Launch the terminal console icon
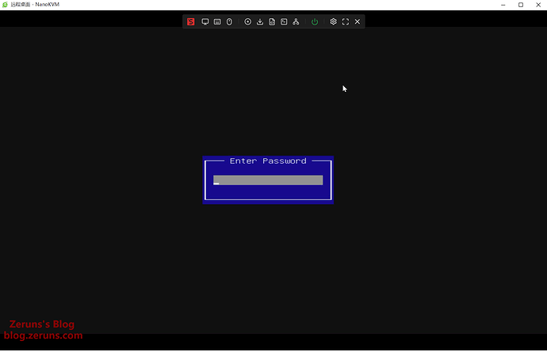The height and width of the screenshot is (352, 547). [x=284, y=22]
